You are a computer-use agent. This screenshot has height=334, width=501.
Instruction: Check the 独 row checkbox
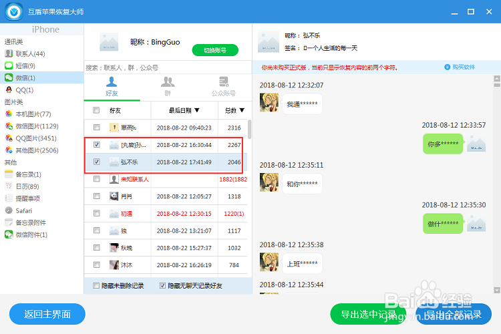click(96, 230)
